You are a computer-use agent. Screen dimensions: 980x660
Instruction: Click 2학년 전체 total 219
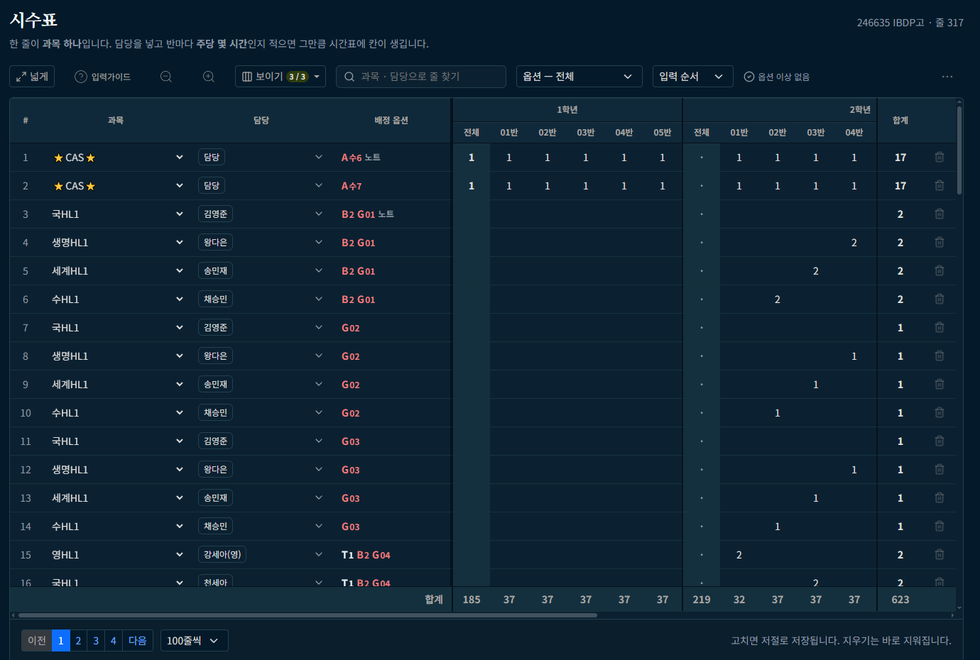pyautogui.click(x=702, y=600)
